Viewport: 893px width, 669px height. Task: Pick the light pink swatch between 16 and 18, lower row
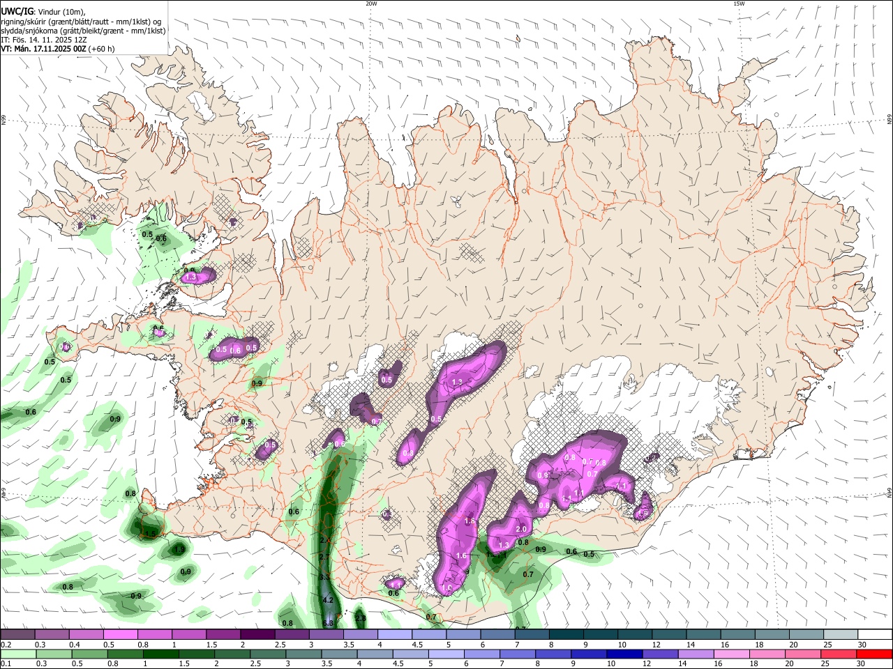click(x=731, y=654)
